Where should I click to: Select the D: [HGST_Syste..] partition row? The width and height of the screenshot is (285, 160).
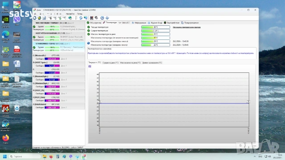coord(58,64)
